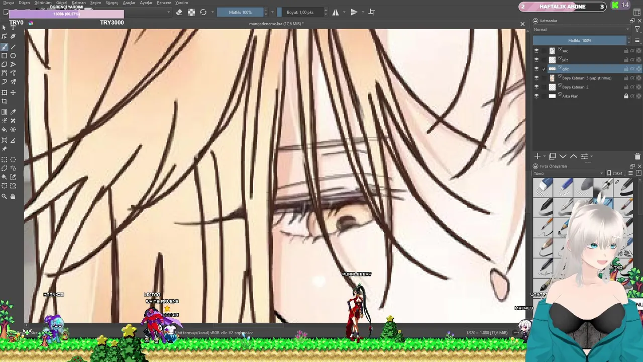
Task: Open the Tümü brush tag dropdown
Action: click(569, 173)
